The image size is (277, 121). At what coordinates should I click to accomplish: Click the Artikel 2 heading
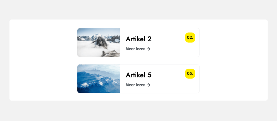138,39
